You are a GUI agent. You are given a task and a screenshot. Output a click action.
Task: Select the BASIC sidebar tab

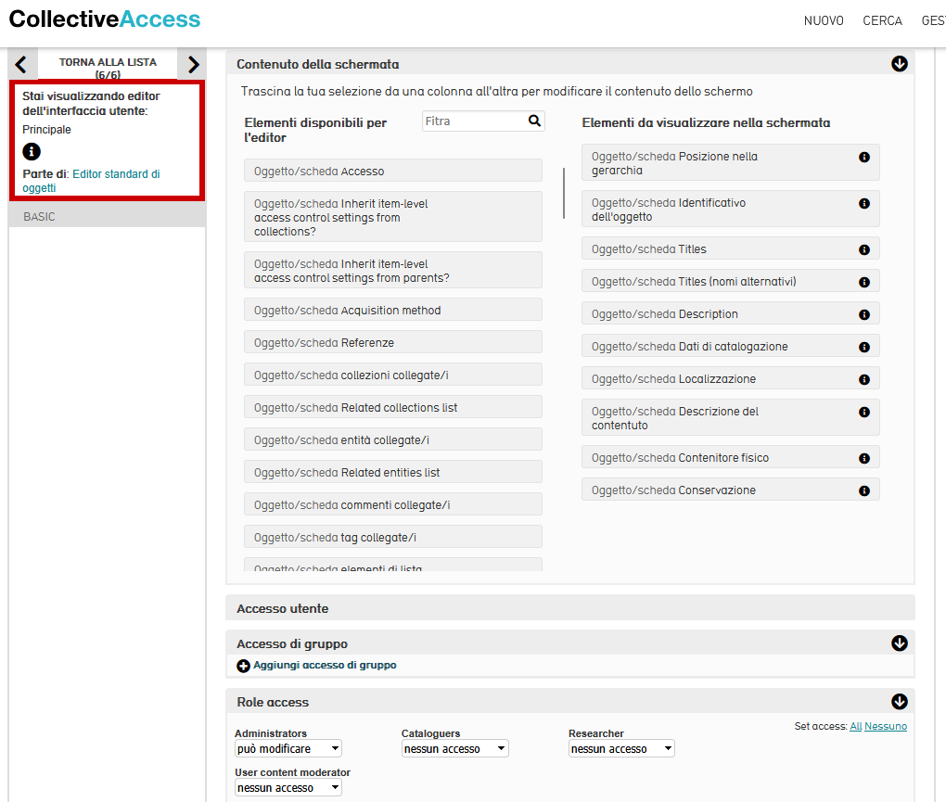click(x=108, y=216)
